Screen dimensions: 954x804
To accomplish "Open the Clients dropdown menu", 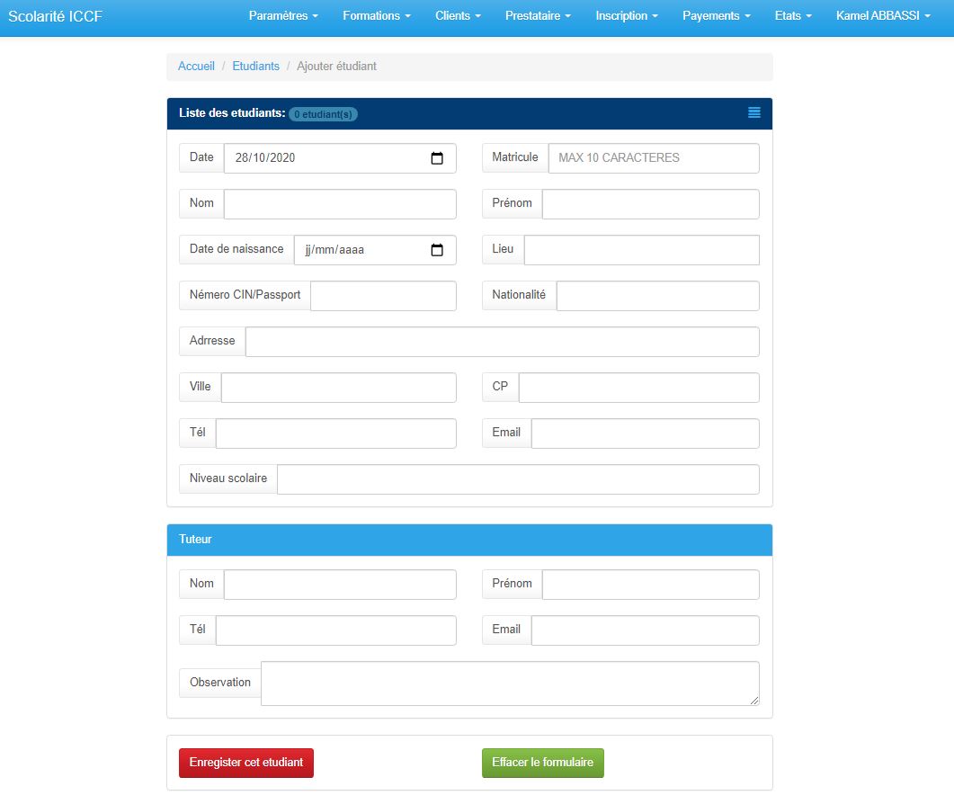I will (x=457, y=15).
